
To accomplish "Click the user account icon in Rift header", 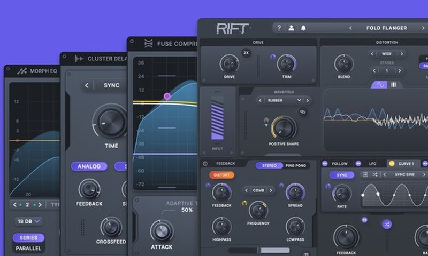I will (x=291, y=28).
